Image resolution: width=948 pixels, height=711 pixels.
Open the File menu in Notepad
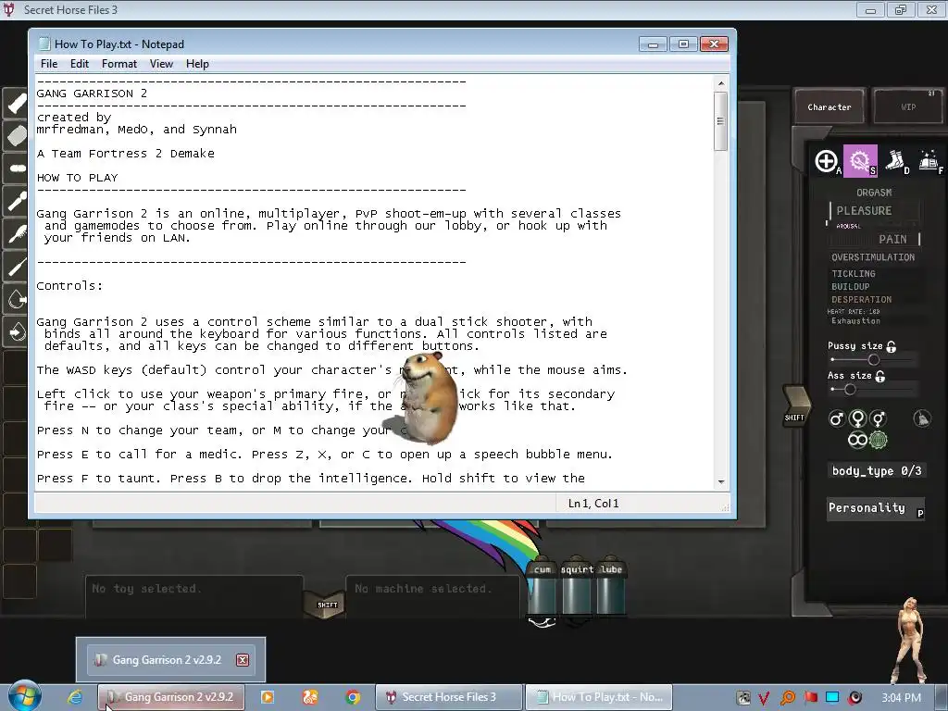tap(49, 64)
